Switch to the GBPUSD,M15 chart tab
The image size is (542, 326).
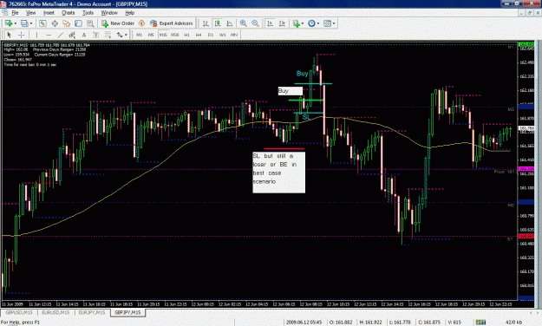click(x=19, y=312)
